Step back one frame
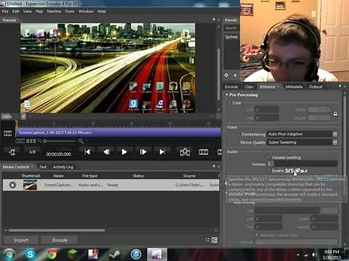The height and width of the screenshot is (261, 349). click(106, 152)
